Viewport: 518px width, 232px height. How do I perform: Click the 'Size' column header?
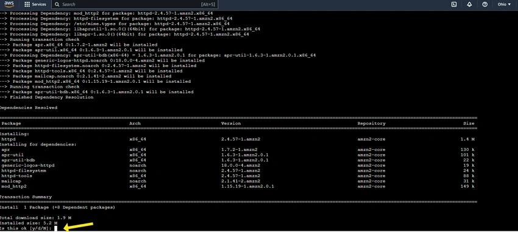(469, 124)
